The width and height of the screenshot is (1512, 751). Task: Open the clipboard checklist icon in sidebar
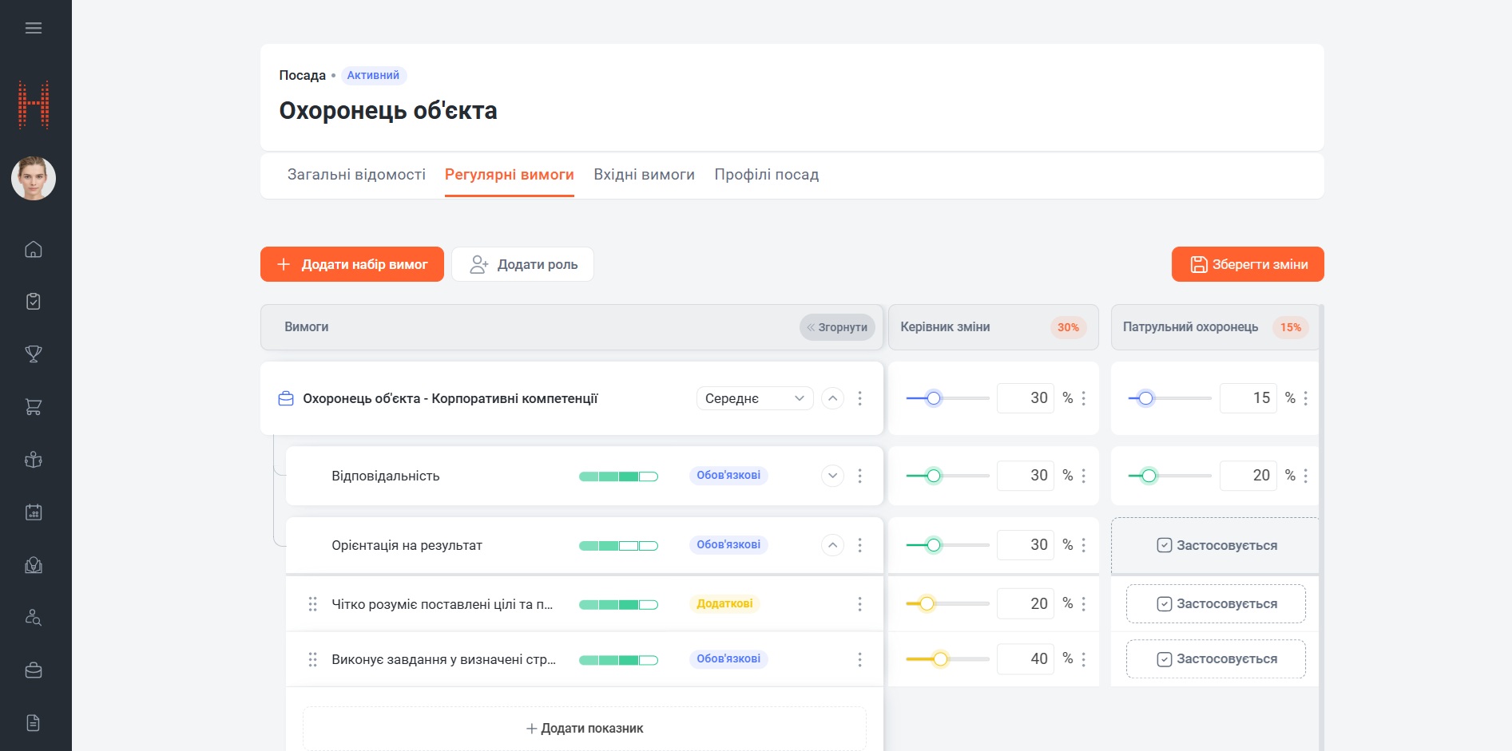pos(34,301)
